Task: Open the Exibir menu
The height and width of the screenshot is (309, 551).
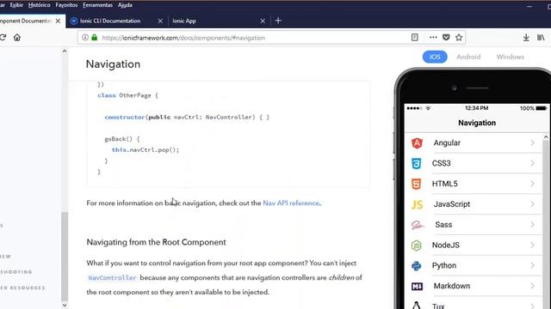Action: click(x=16, y=5)
